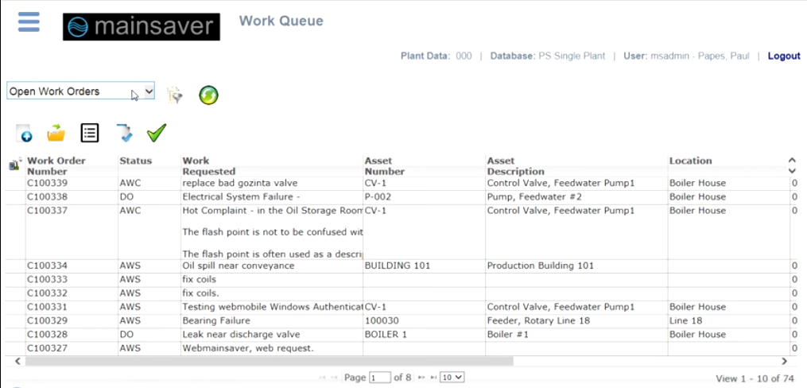The width and height of the screenshot is (807, 388).
Task: Open the Open Work Orders dropdown
Action: click(81, 91)
